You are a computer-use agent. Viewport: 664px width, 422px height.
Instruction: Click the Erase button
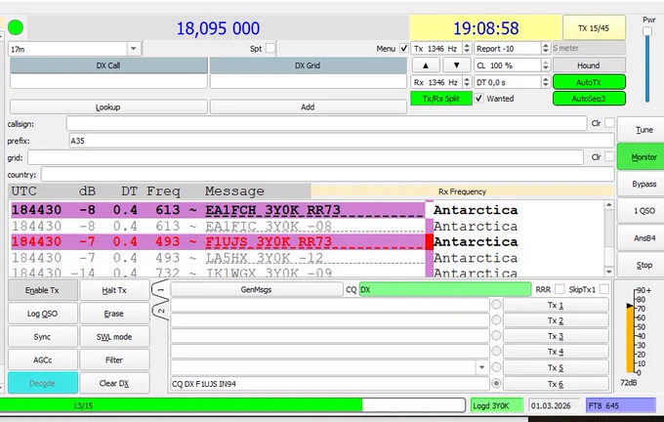pyautogui.click(x=114, y=314)
